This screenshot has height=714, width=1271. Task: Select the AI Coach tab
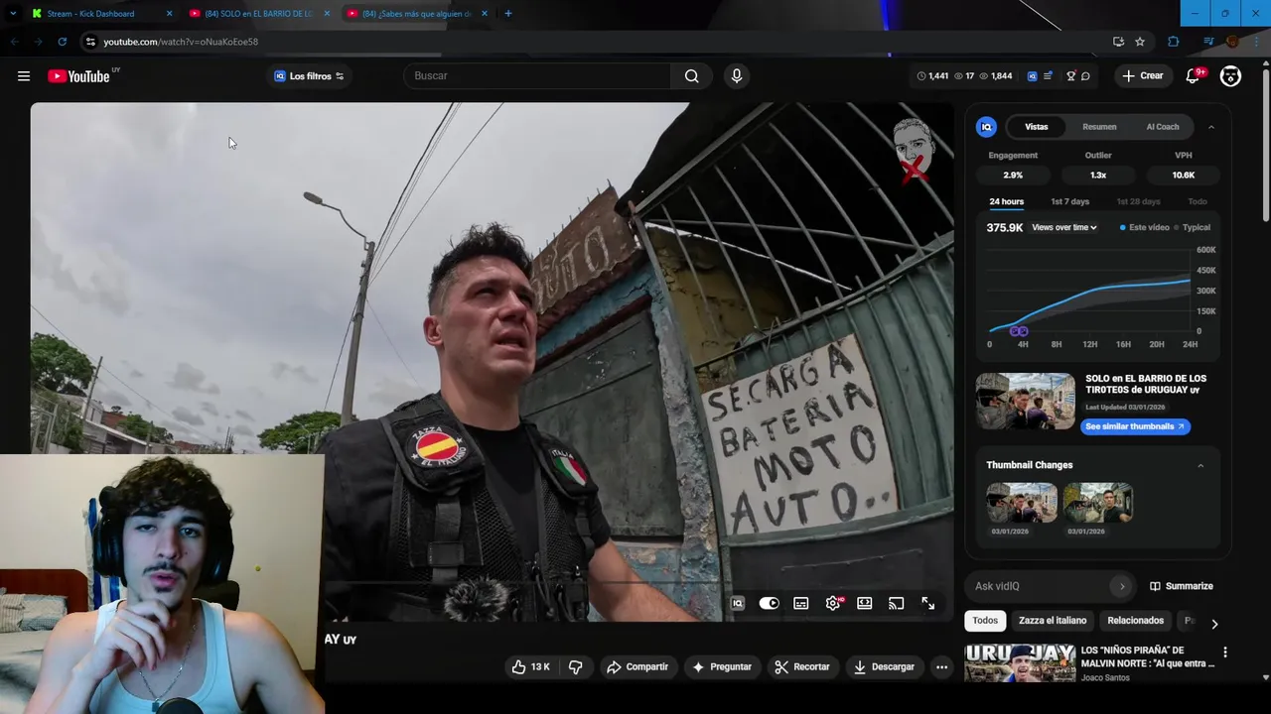point(1163,127)
